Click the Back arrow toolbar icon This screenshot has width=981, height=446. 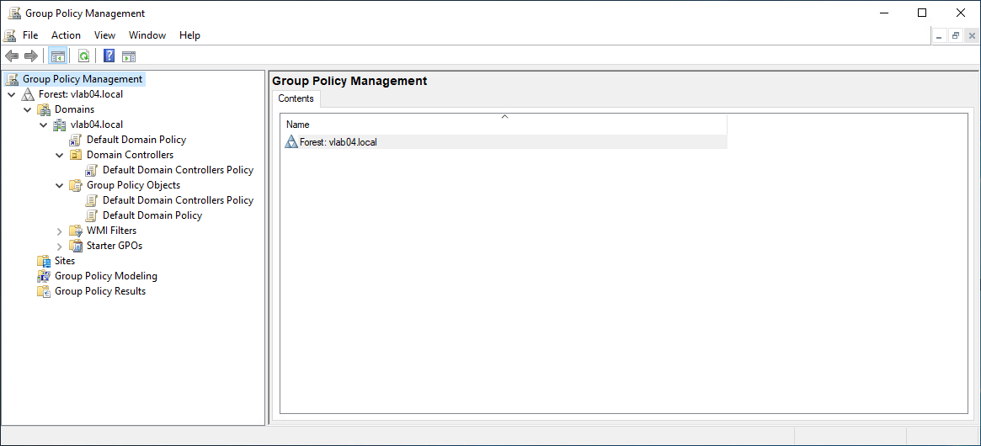[x=12, y=56]
